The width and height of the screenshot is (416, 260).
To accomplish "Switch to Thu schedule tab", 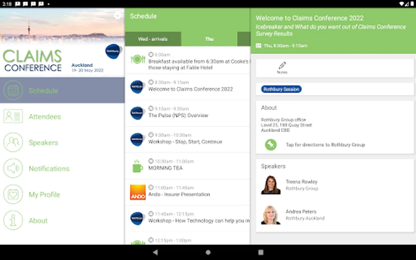I will pyautogui.click(x=209, y=39).
